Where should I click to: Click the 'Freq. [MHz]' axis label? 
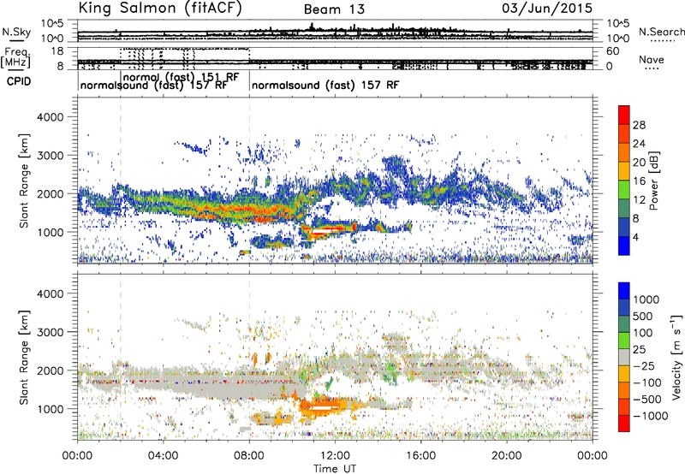coord(15,58)
